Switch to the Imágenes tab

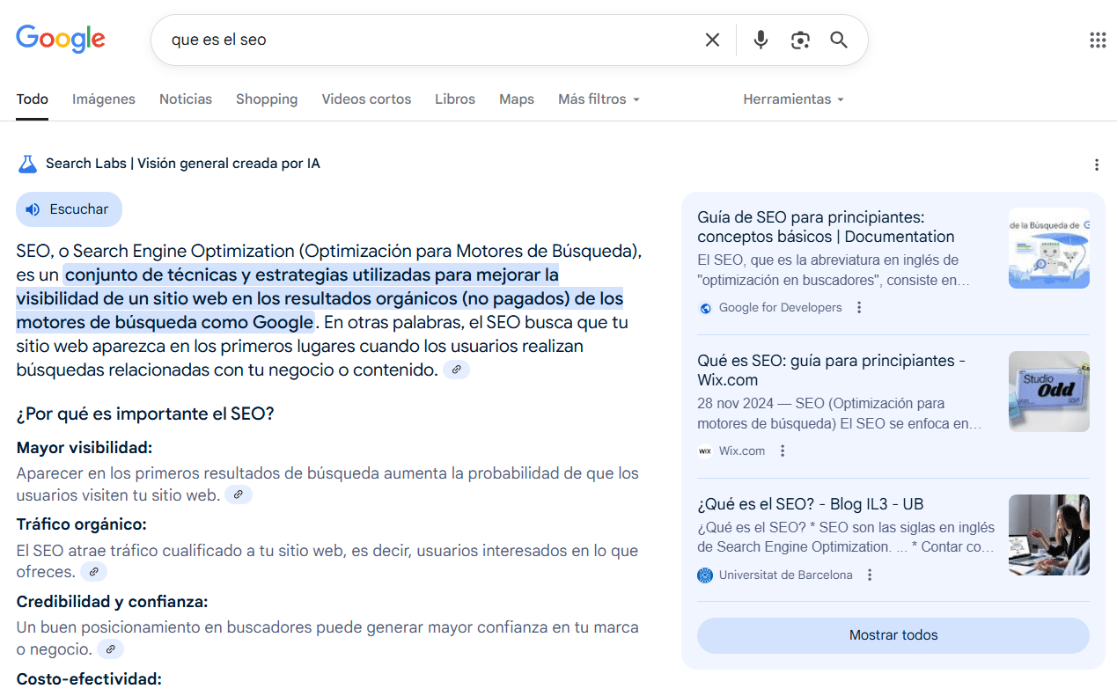point(103,99)
